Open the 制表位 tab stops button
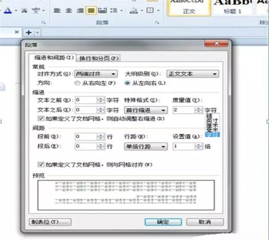This screenshot has width=269, height=240. tap(50, 222)
